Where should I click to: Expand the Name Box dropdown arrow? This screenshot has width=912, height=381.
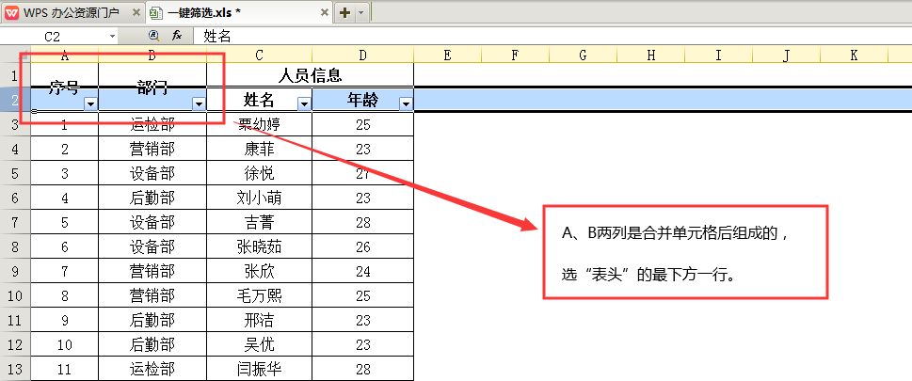click(112, 37)
